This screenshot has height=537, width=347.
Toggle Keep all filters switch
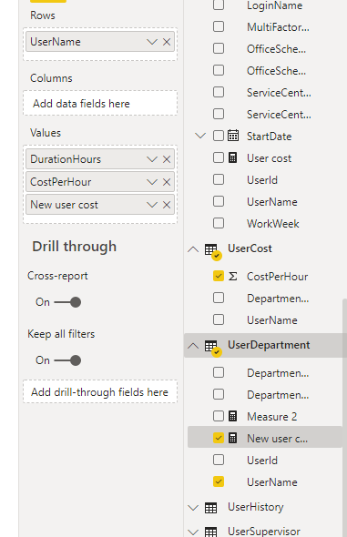pyautogui.click(x=67, y=360)
